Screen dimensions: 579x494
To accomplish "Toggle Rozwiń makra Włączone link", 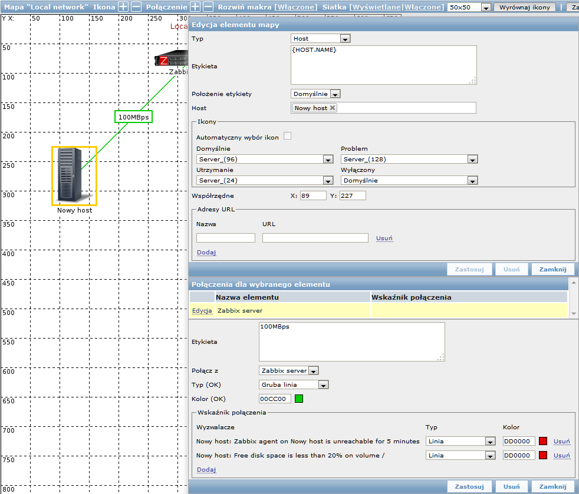I will pyautogui.click(x=296, y=7).
